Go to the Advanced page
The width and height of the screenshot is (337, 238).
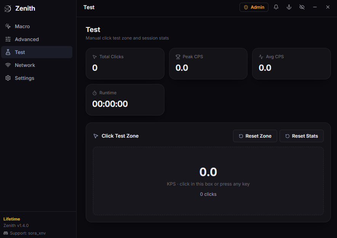[x=37, y=39]
